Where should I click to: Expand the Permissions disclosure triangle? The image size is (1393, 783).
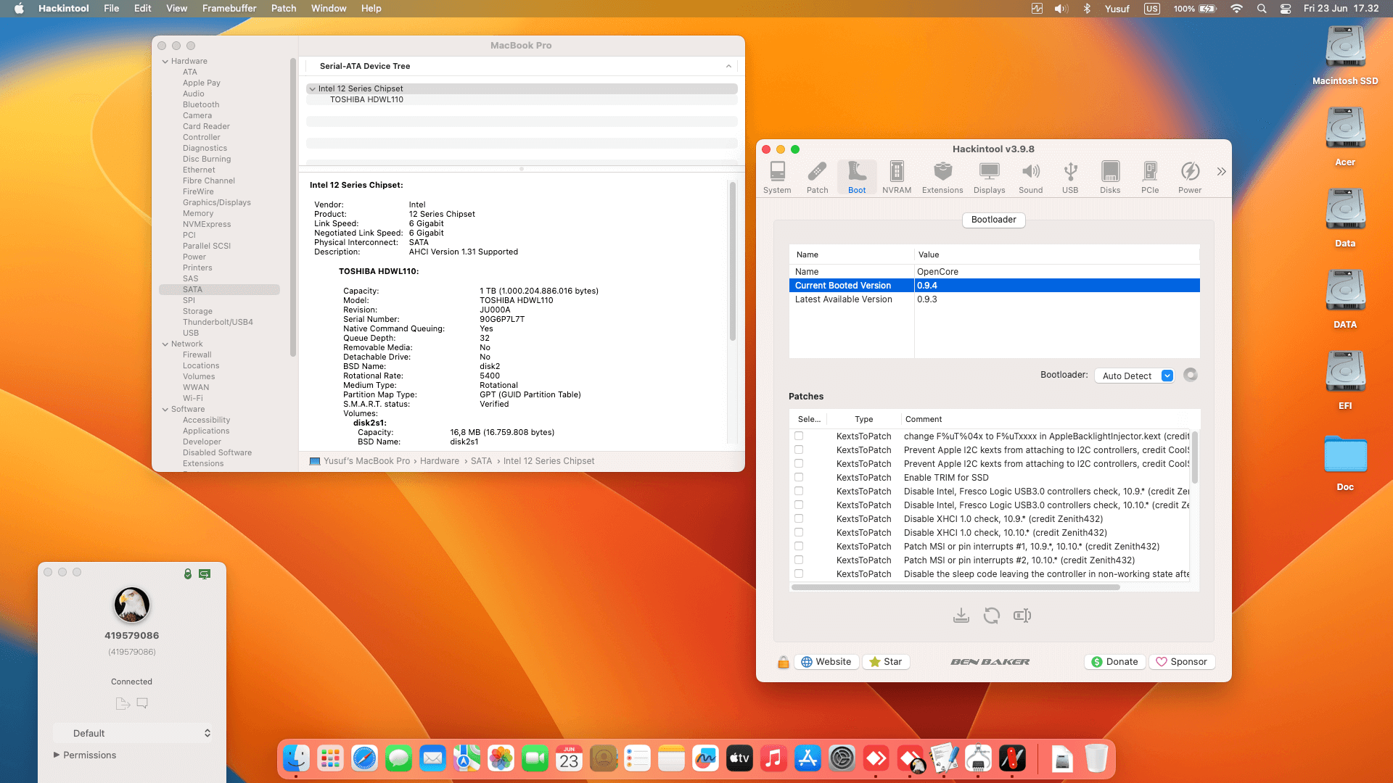pyautogui.click(x=57, y=755)
